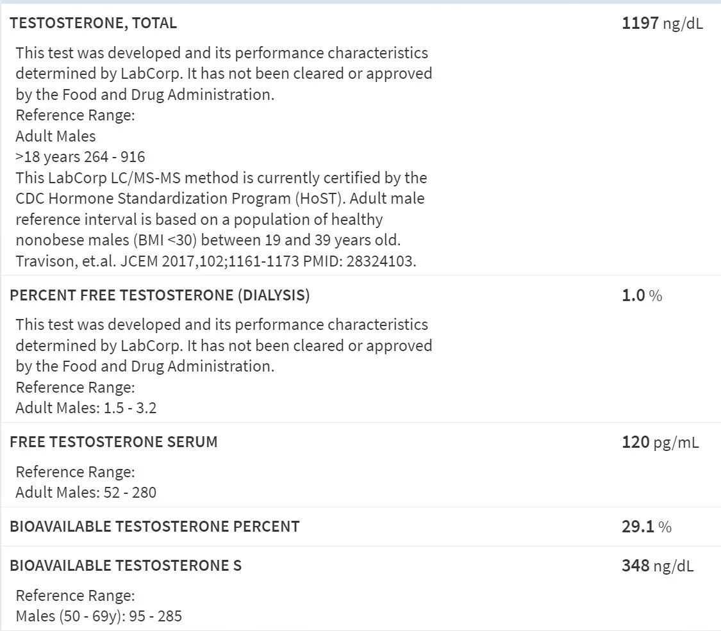Select the 1.0 % result value
Image resolution: width=721 pixels, height=631 pixels.
[642, 295]
